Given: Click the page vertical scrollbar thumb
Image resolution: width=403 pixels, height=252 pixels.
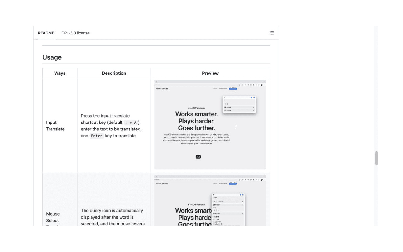Looking at the screenshot, I should click(376, 158).
